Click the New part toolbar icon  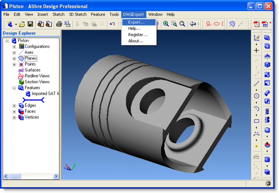(x=10, y=24)
